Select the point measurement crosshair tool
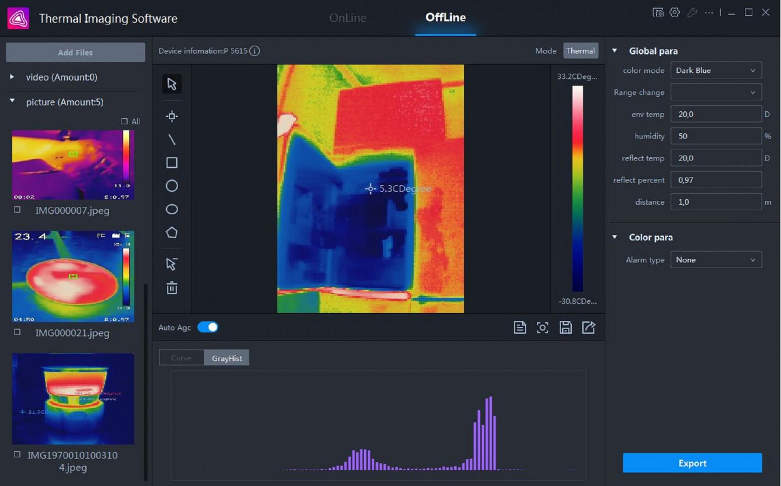This screenshot has height=486, width=781. (172, 116)
